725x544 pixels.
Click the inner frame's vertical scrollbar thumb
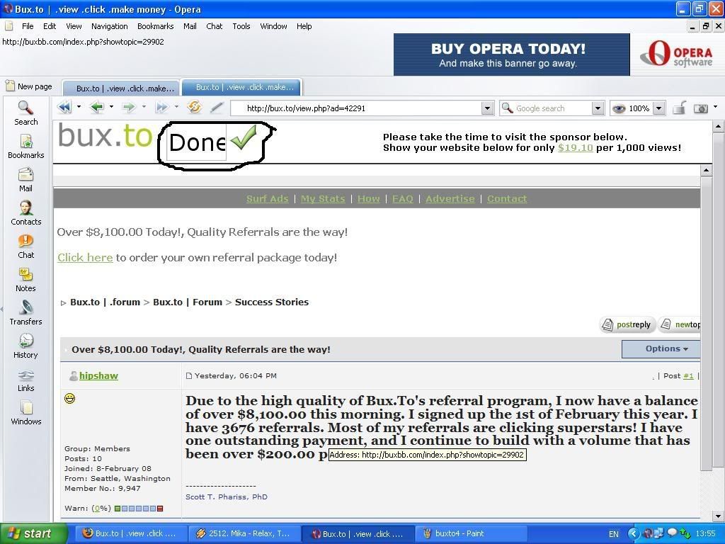coord(706,323)
